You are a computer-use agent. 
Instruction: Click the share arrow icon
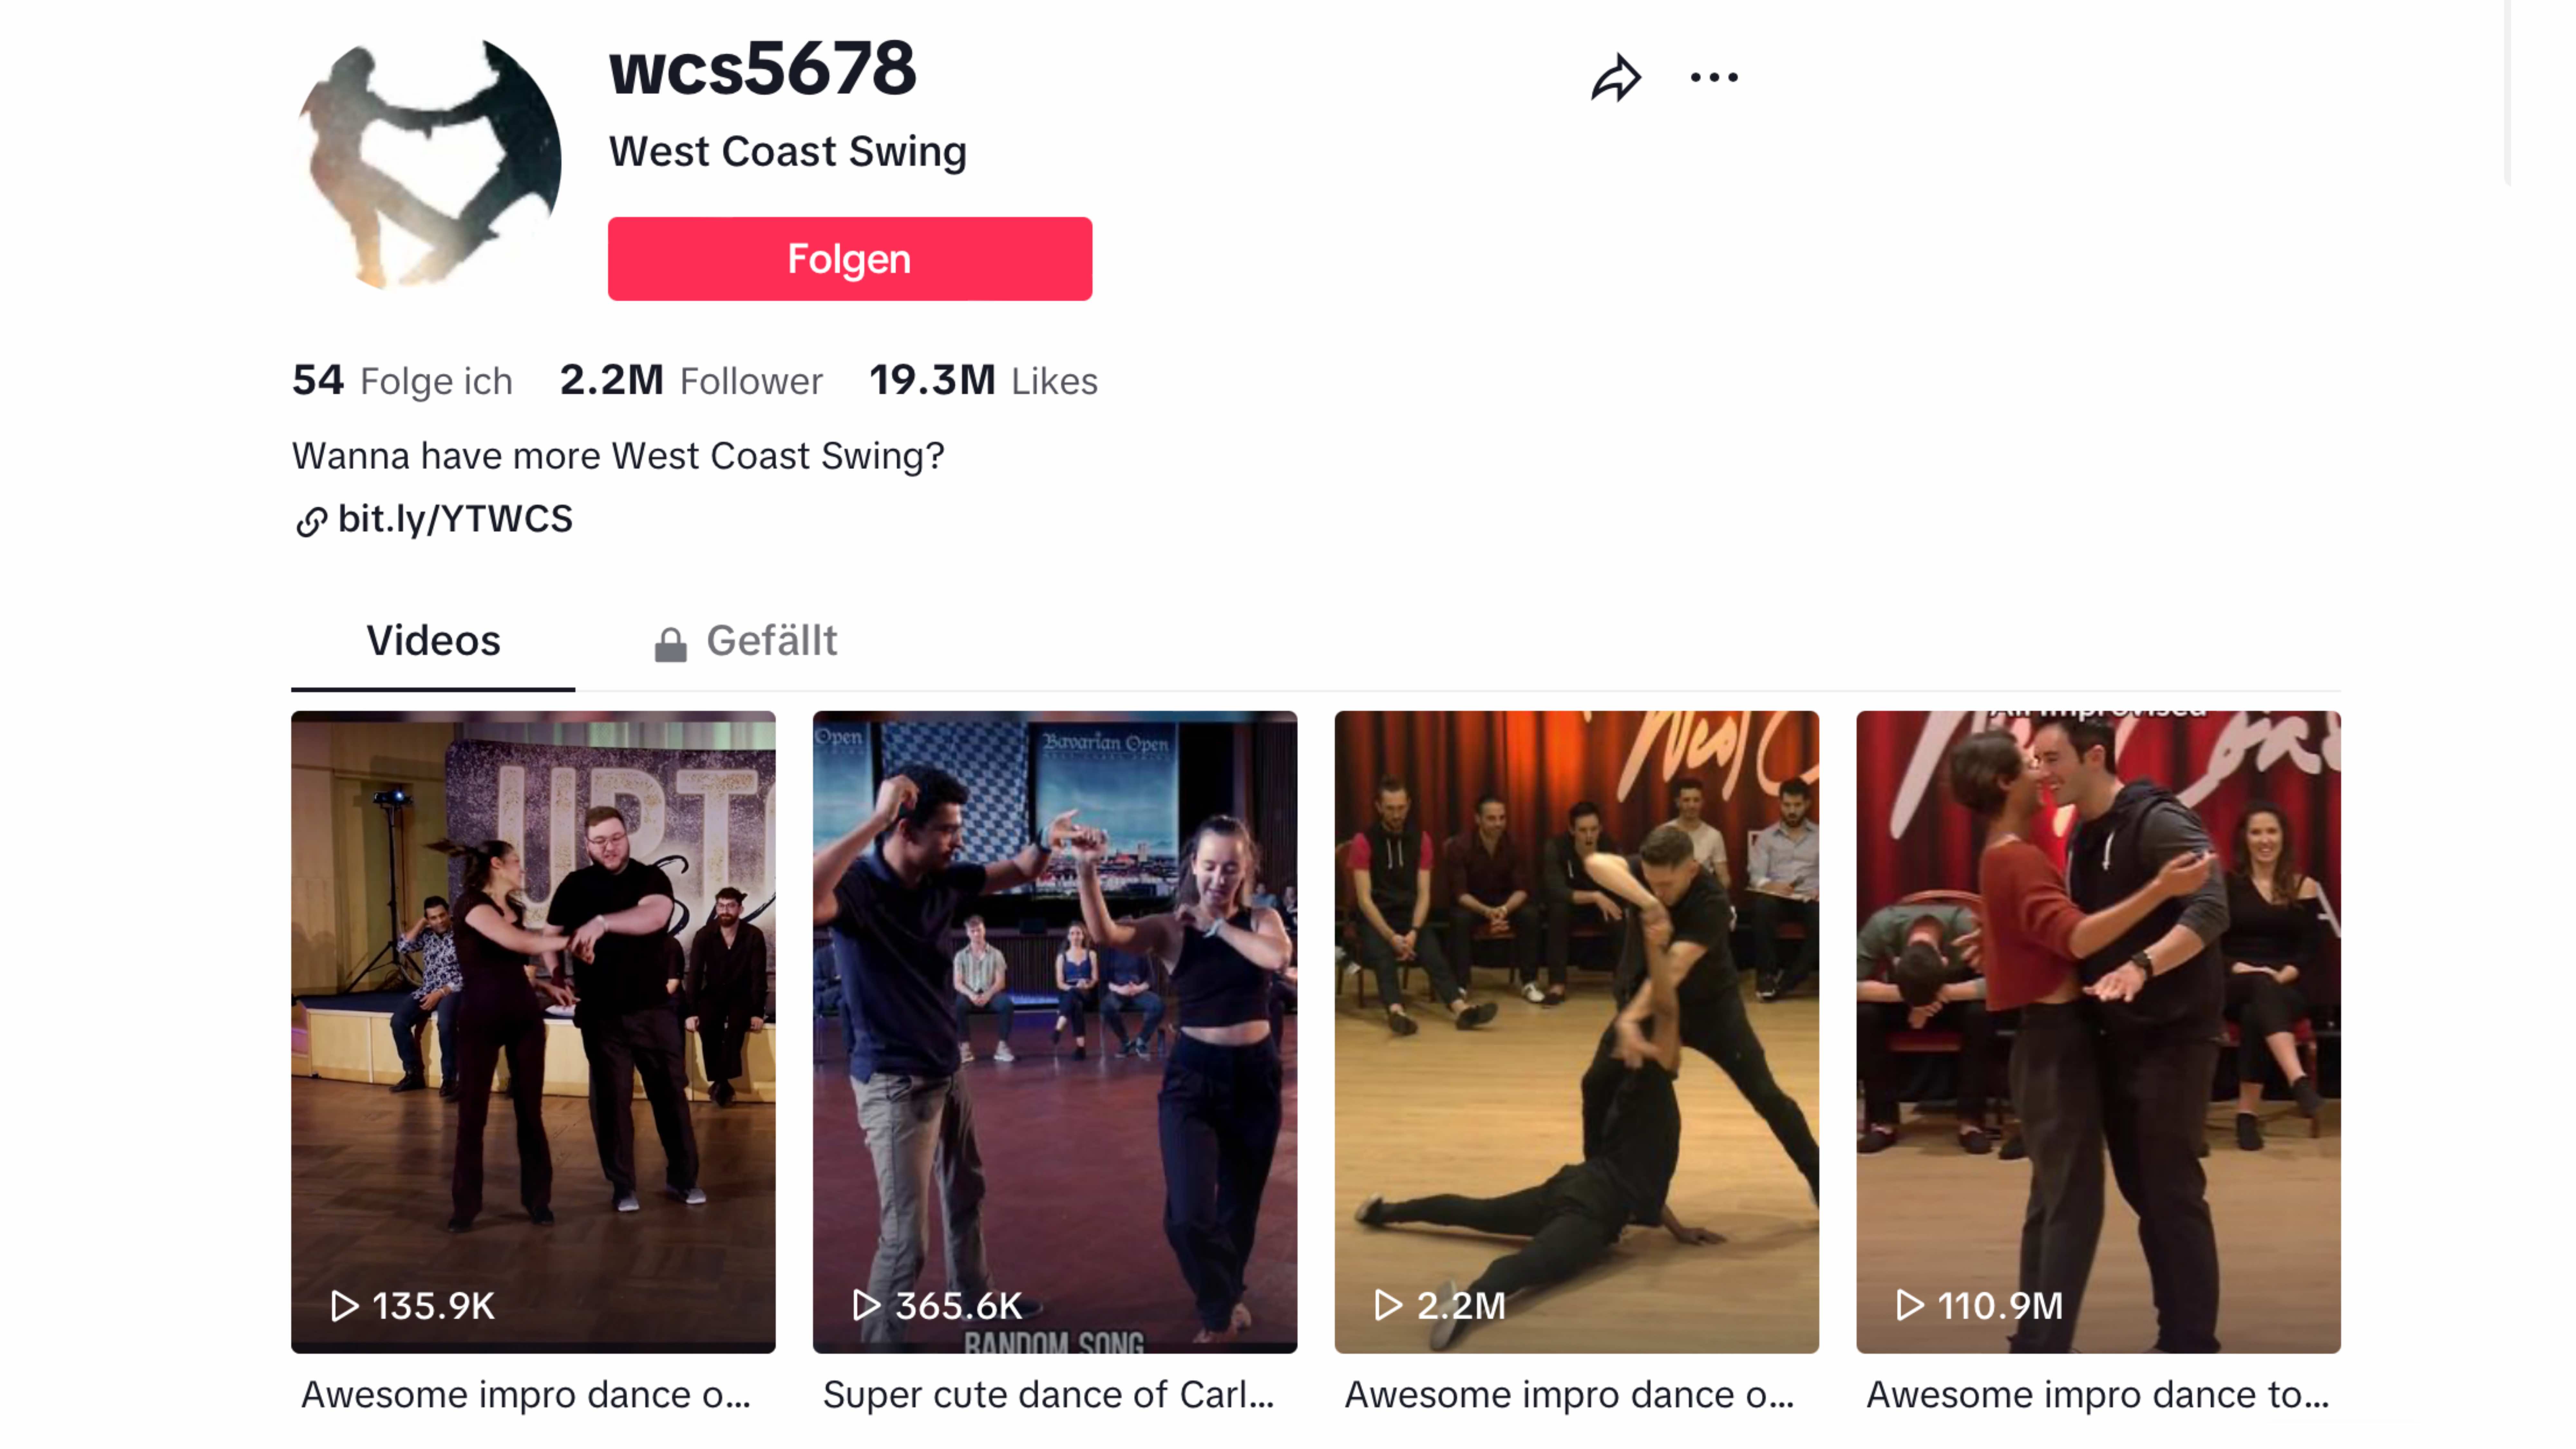click(x=1616, y=78)
